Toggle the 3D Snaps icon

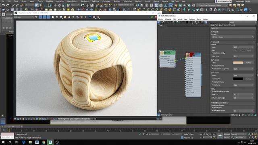[x=97, y=5]
